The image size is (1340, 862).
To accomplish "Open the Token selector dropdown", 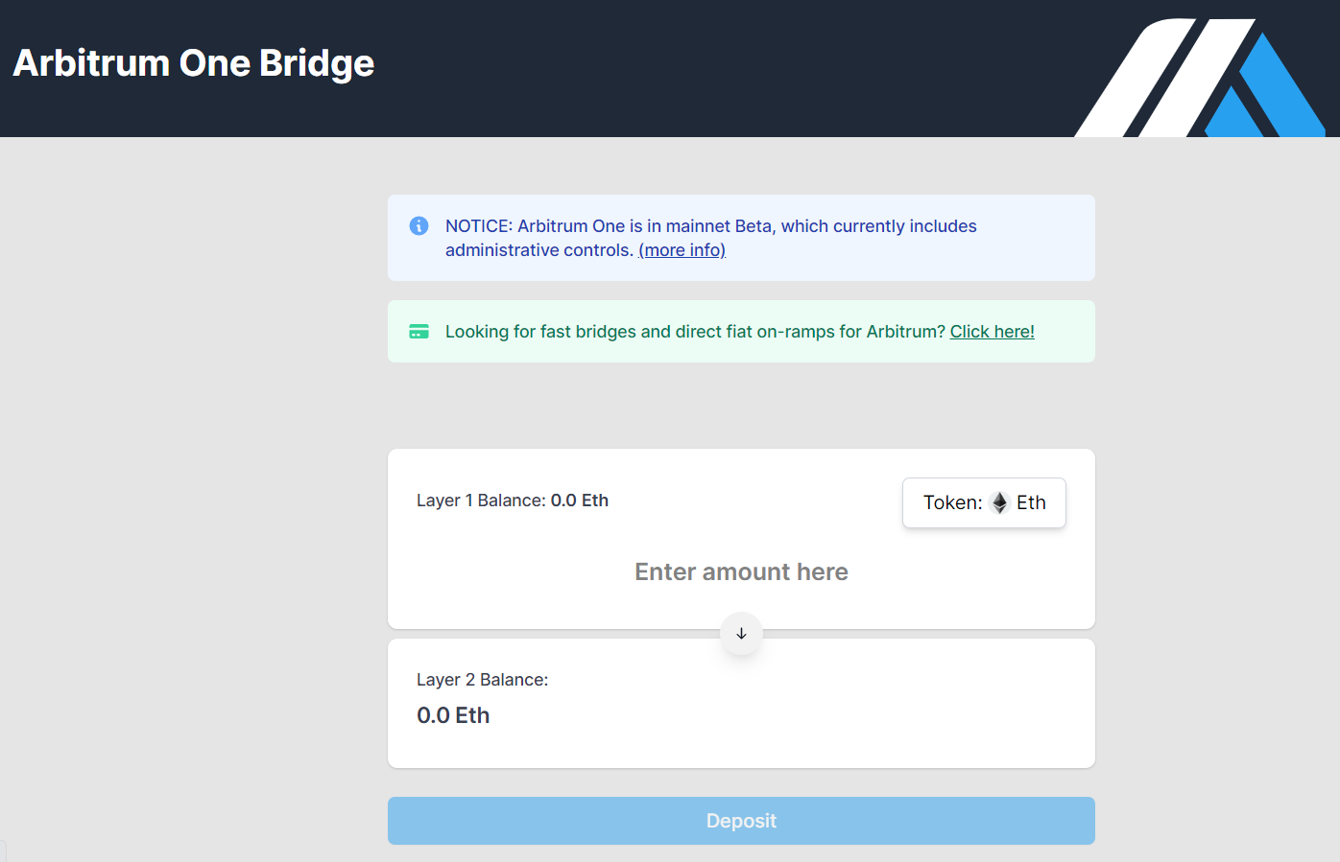I will [x=984, y=502].
